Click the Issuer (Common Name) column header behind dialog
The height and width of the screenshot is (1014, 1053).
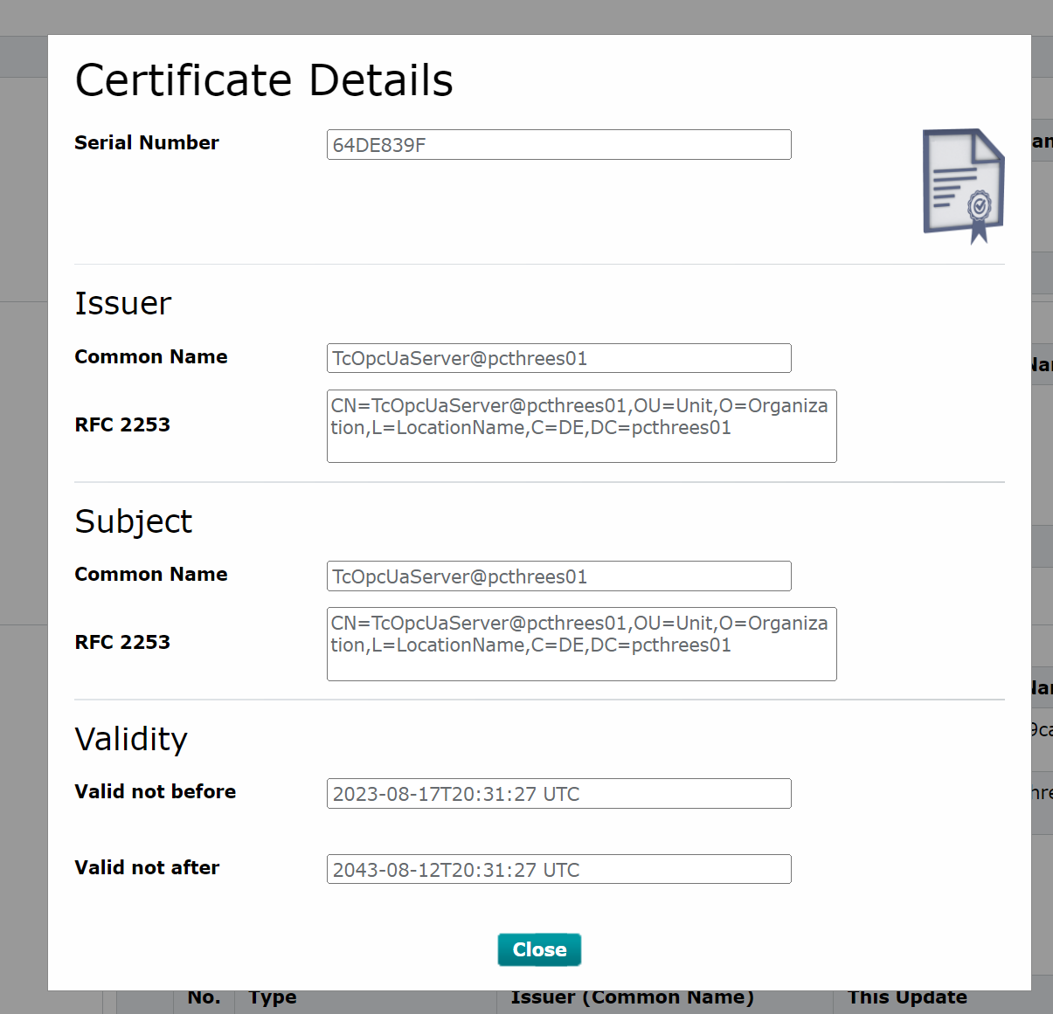click(633, 998)
